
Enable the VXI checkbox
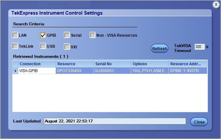click(67, 46)
